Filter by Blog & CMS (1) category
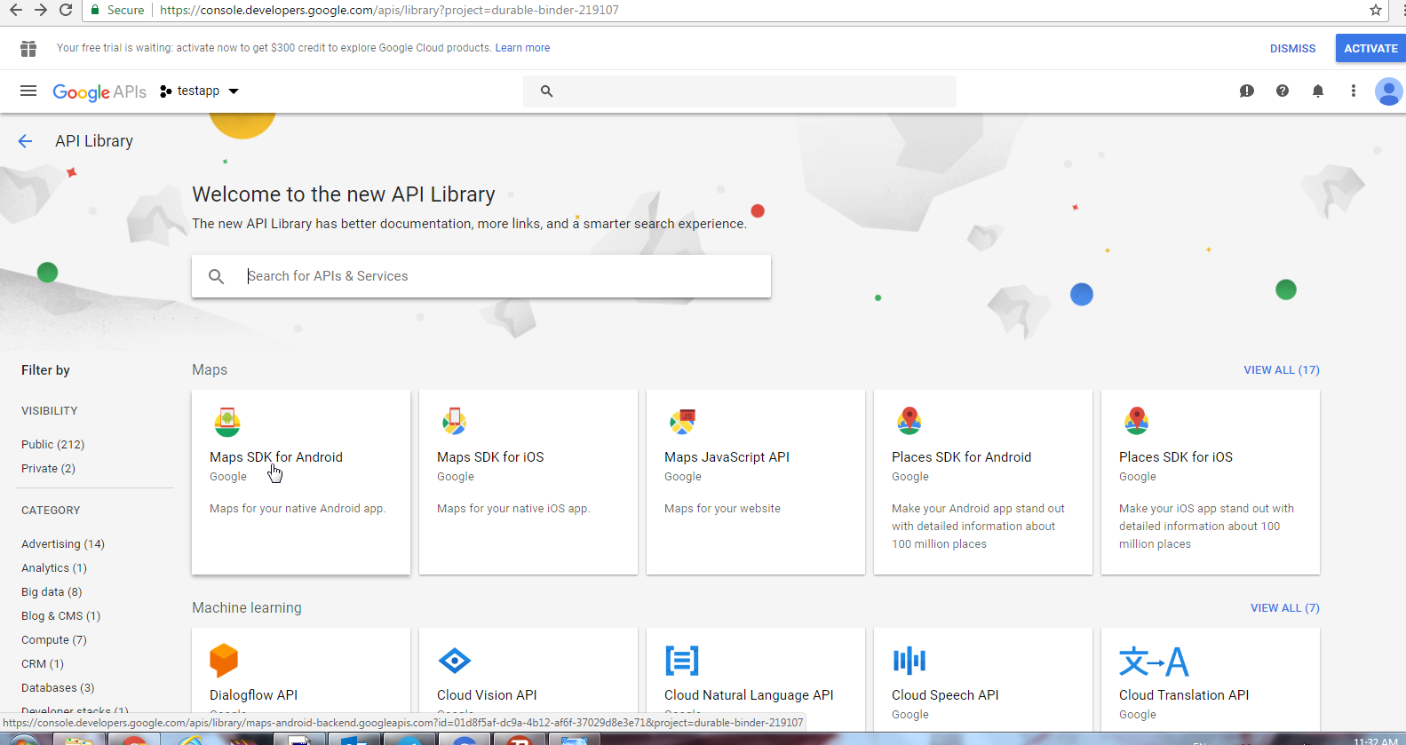 click(x=60, y=616)
